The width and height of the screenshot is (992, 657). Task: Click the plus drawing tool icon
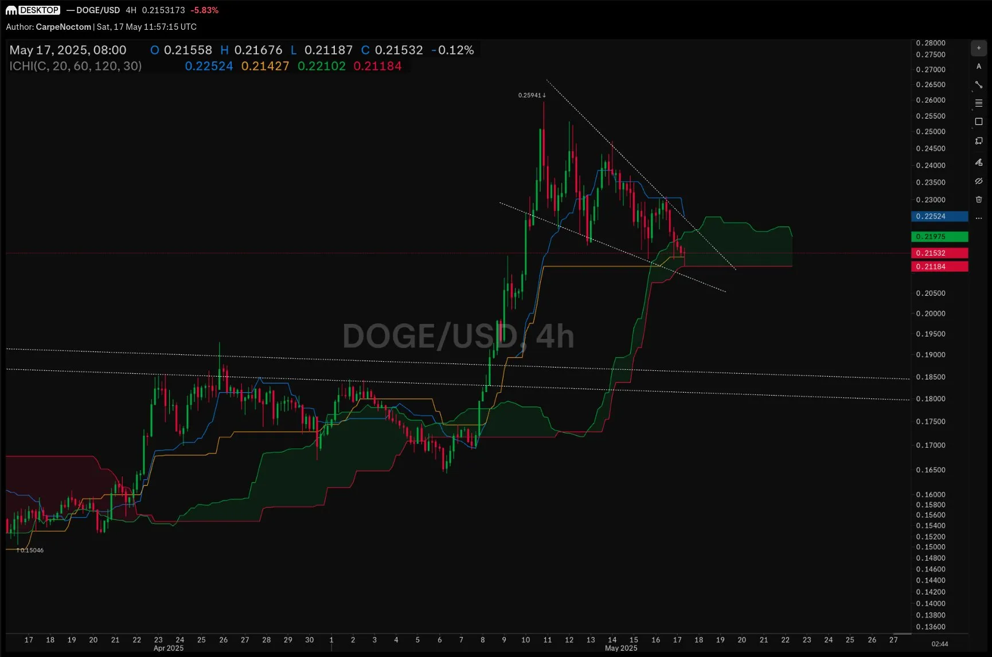[978, 48]
